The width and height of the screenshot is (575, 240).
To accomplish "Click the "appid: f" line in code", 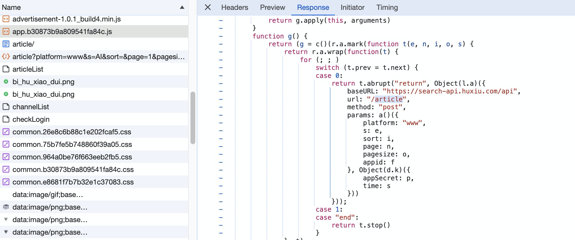I will (x=379, y=162).
